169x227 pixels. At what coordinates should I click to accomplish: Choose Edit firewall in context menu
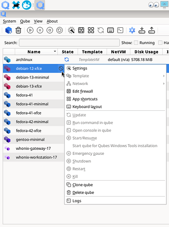tap(115, 91)
